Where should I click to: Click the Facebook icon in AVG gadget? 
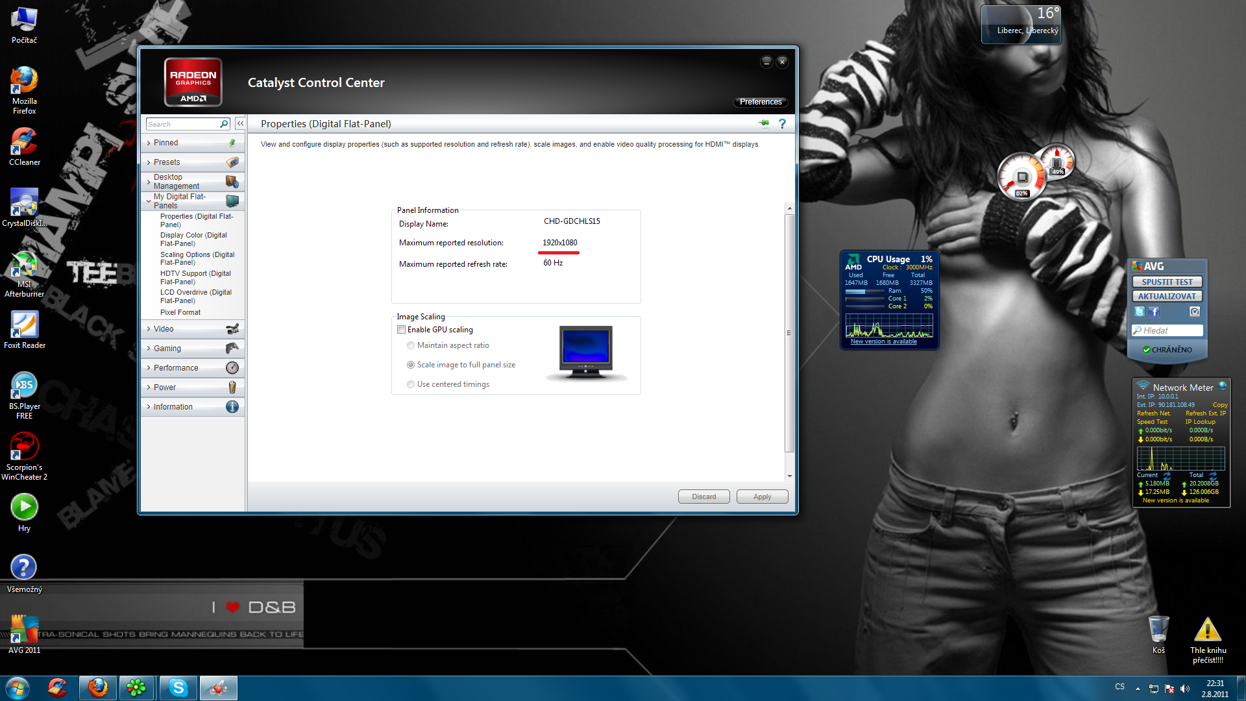1153,312
